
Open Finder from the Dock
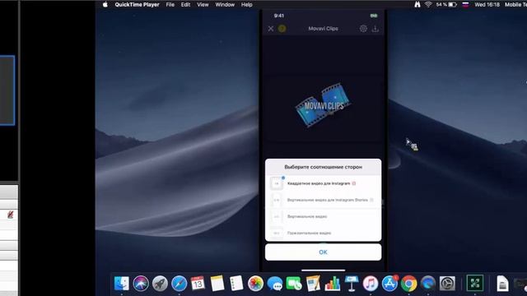(121, 284)
